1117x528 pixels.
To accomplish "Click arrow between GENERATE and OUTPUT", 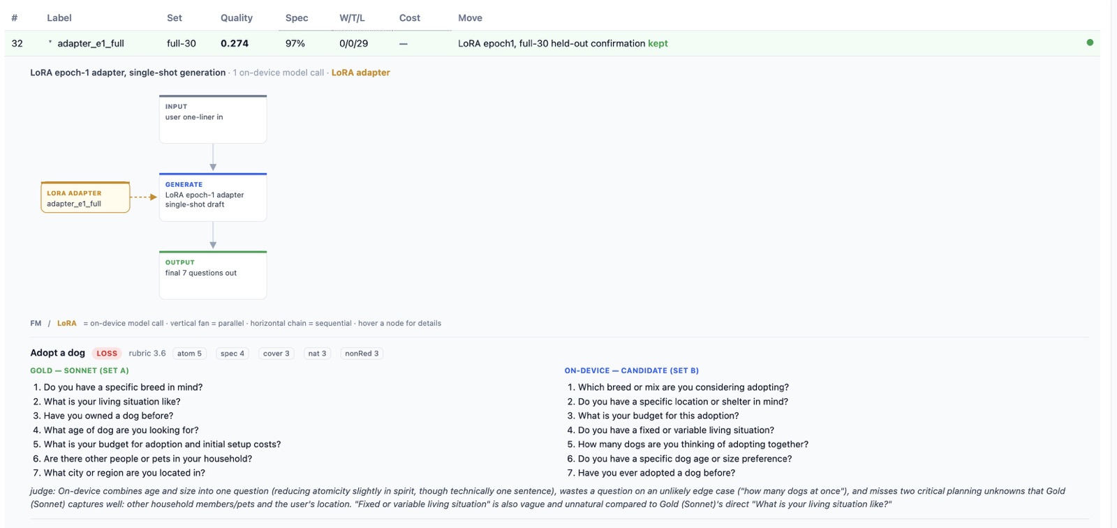I will pos(213,236).
